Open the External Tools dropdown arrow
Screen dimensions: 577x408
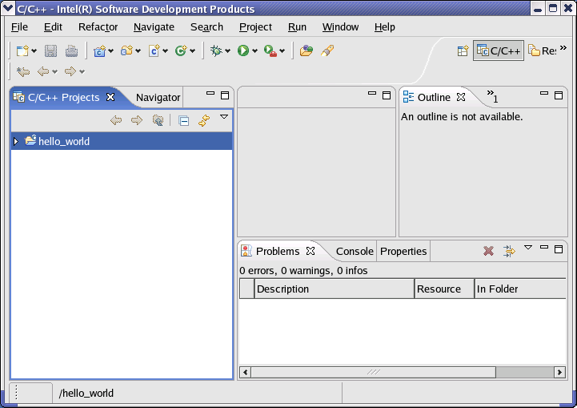click(x=282, y=50)
